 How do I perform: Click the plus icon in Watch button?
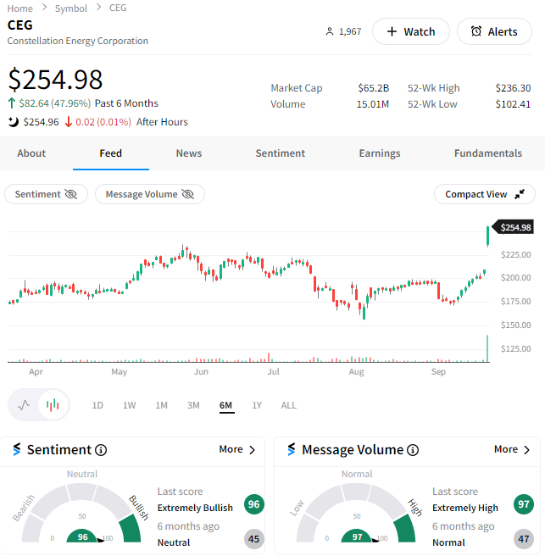(392, 31)
